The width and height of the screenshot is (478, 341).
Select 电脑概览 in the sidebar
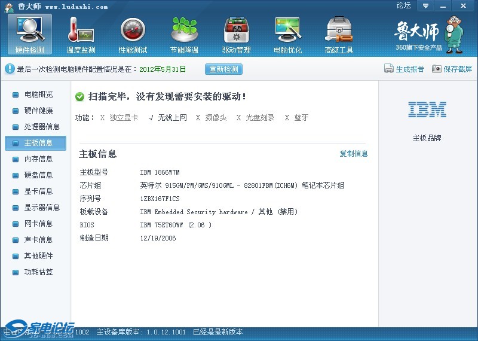tap(38, 95)
